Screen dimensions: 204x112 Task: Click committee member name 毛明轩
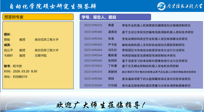[x=8, y=56]
